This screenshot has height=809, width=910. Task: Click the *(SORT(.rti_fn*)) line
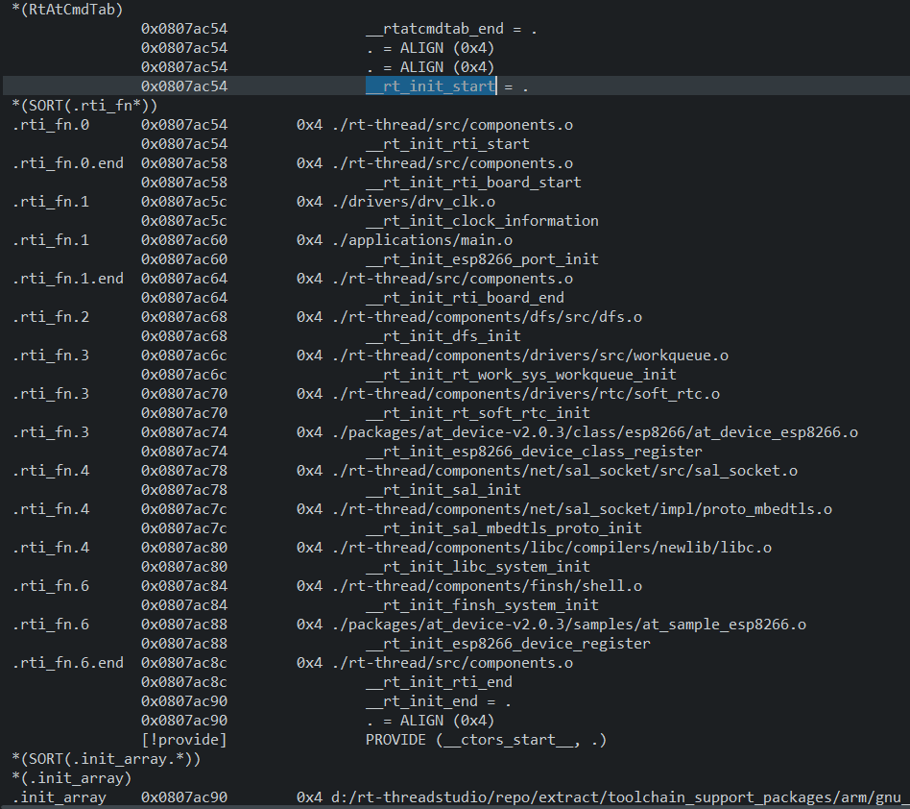pos(84,106)
